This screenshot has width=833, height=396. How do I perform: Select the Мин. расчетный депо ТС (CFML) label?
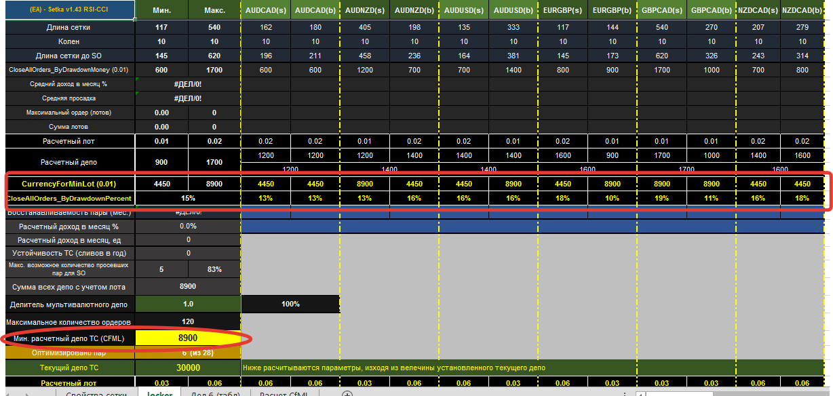pos(70,338)
